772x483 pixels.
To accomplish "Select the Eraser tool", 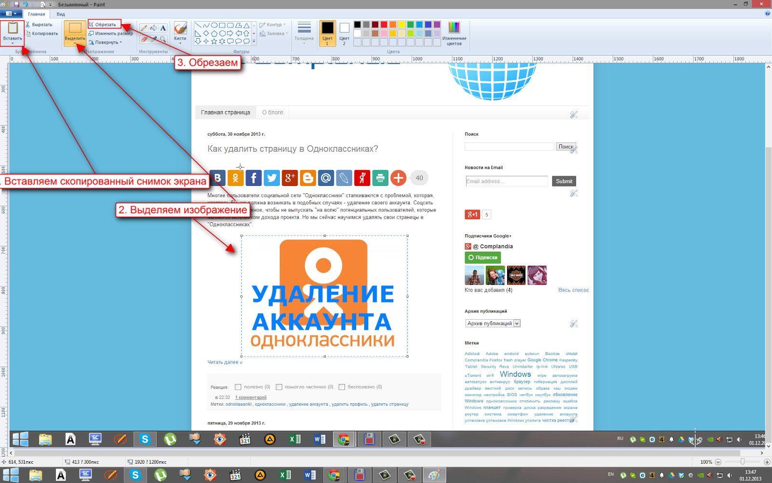I will pyautogui.click(x=144, y=39).
